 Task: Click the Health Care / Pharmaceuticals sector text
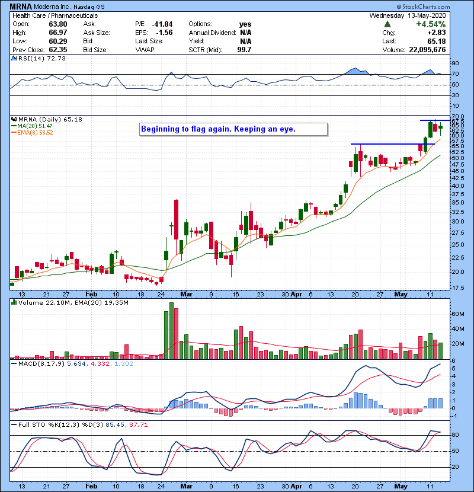point(55,15)
